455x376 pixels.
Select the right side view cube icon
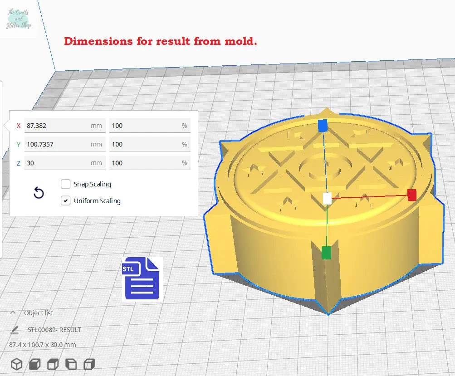point(89,364)
